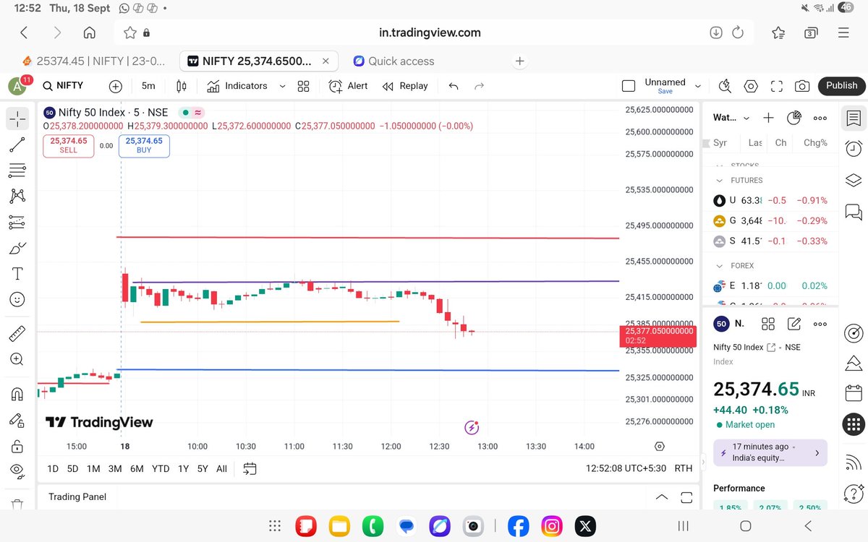Reload the page in the address bar

click(x=738, y=33)
